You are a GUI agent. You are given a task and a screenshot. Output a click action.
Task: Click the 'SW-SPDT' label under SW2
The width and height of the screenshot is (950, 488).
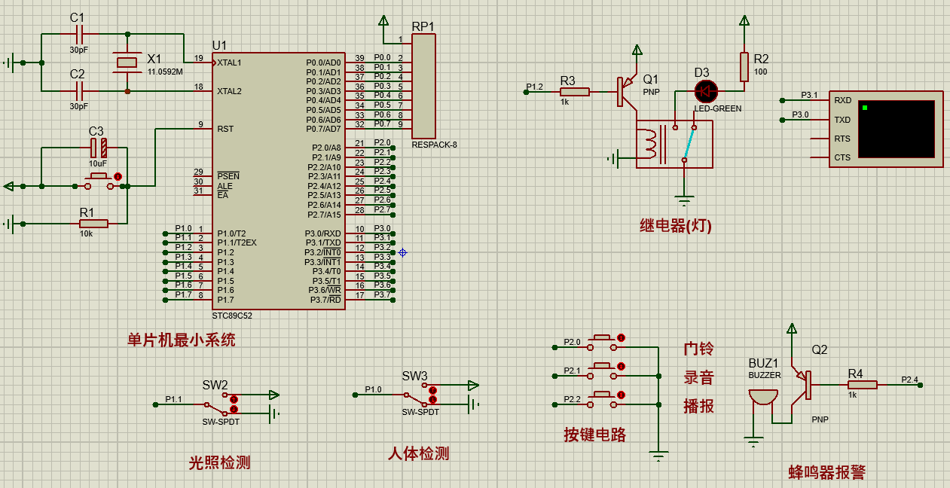pos(221,422)
